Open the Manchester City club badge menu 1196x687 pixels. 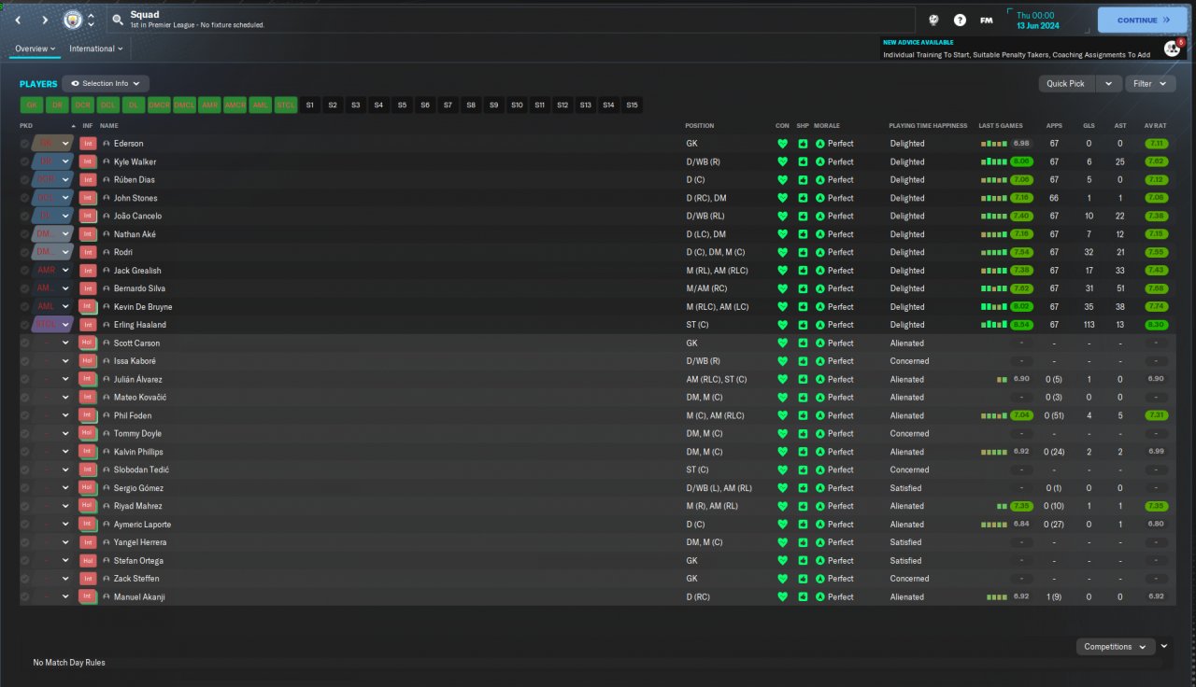coord(72,20)
